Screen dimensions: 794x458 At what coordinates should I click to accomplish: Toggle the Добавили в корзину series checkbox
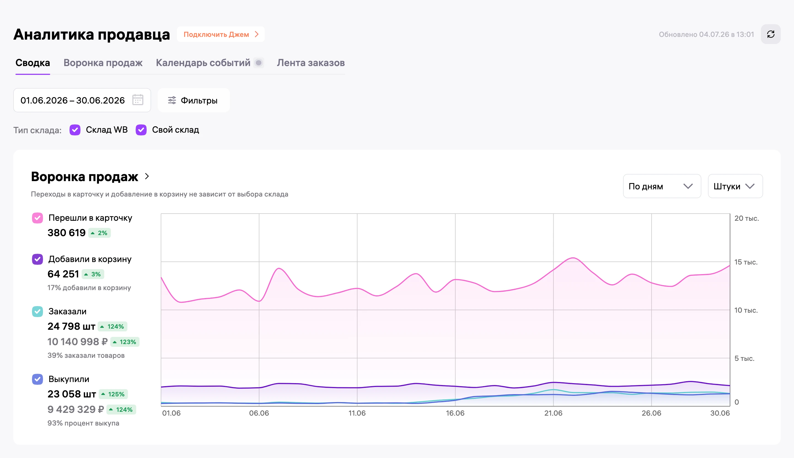click(x=37, y=259)
